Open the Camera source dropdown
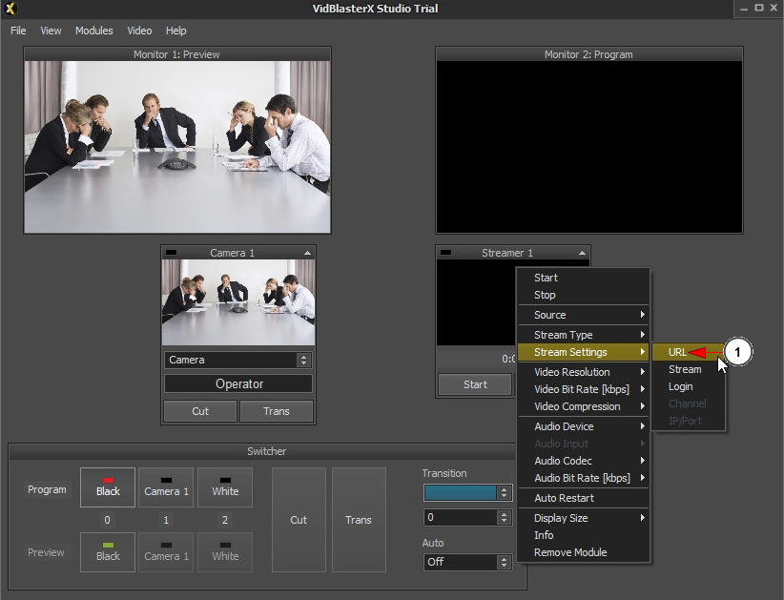 coord(238,360)
